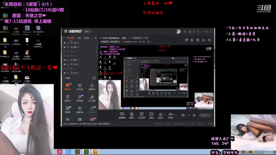Open the 礼物任务 gift task tool
Image resolution: width=276 pixels, height=155 pixels.
coord(80,87)
